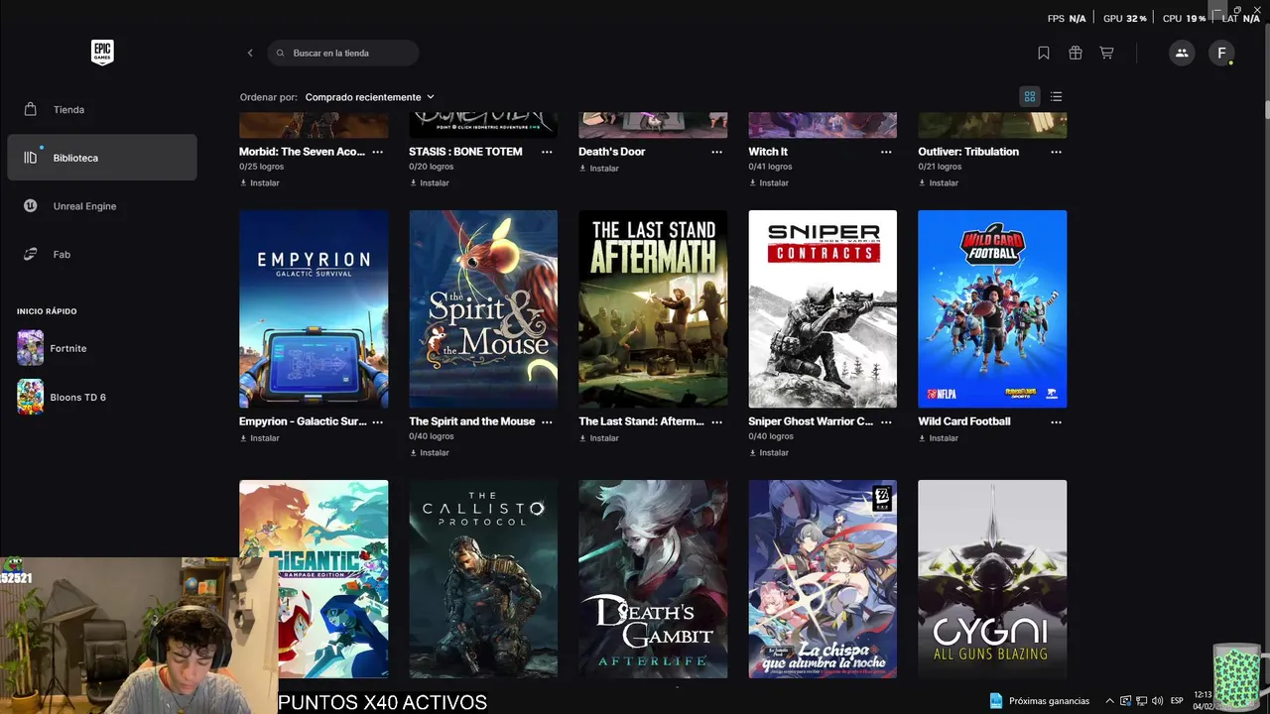Open the Death's Gambit Afterlife cover art

point(653,579)
